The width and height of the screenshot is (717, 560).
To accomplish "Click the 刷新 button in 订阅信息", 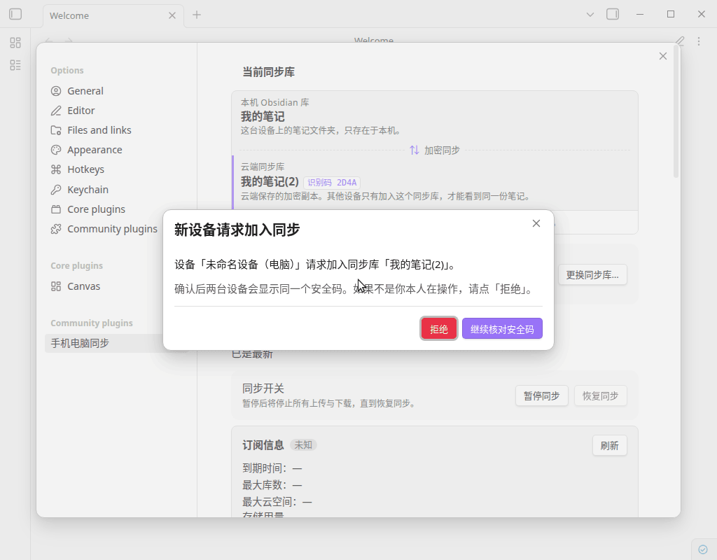I will point(610,446).
